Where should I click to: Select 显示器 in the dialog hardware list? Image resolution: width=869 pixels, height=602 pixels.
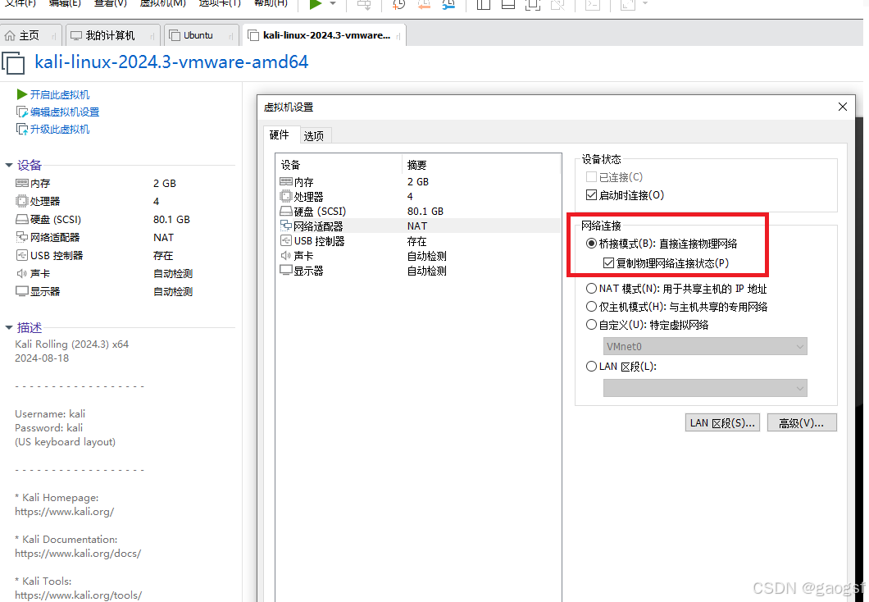pyautogui.click(x=420, y=271)
